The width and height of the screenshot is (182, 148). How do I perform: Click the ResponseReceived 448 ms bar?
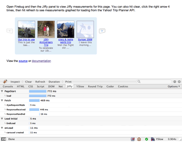34,109
